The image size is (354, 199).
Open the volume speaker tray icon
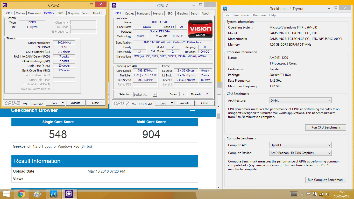(327, 194)
